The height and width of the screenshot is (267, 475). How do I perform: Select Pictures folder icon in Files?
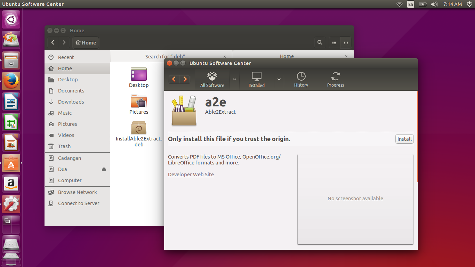coord(139,105)
